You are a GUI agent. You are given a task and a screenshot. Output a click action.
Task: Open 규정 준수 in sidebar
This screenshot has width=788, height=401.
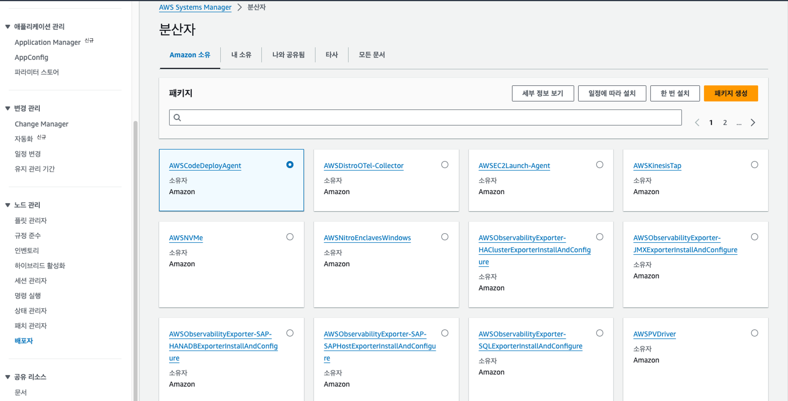pos(28,235)
